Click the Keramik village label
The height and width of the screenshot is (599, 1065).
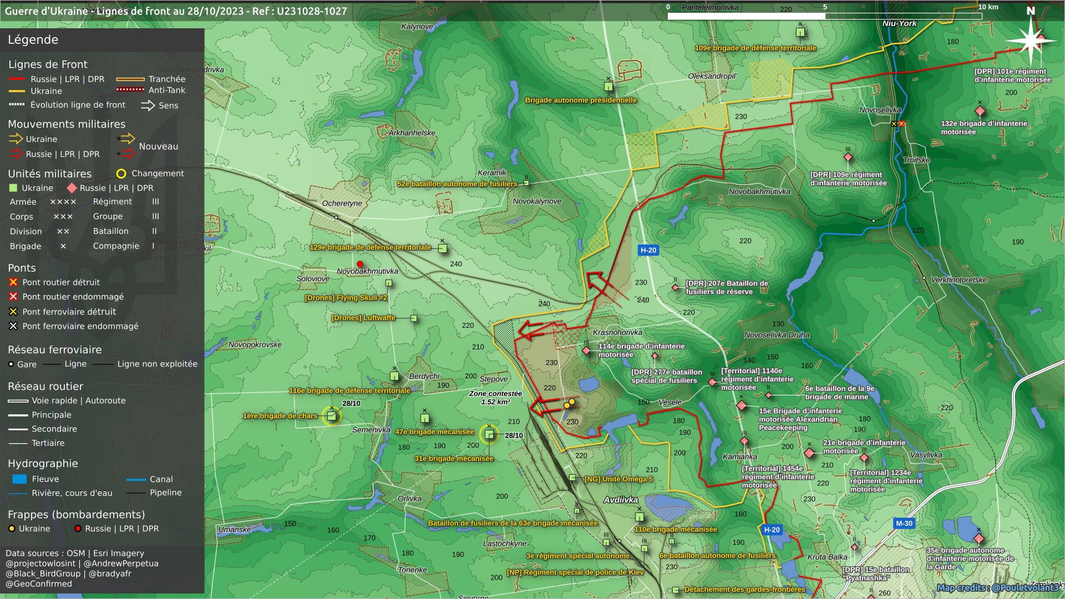coord(492,172)
